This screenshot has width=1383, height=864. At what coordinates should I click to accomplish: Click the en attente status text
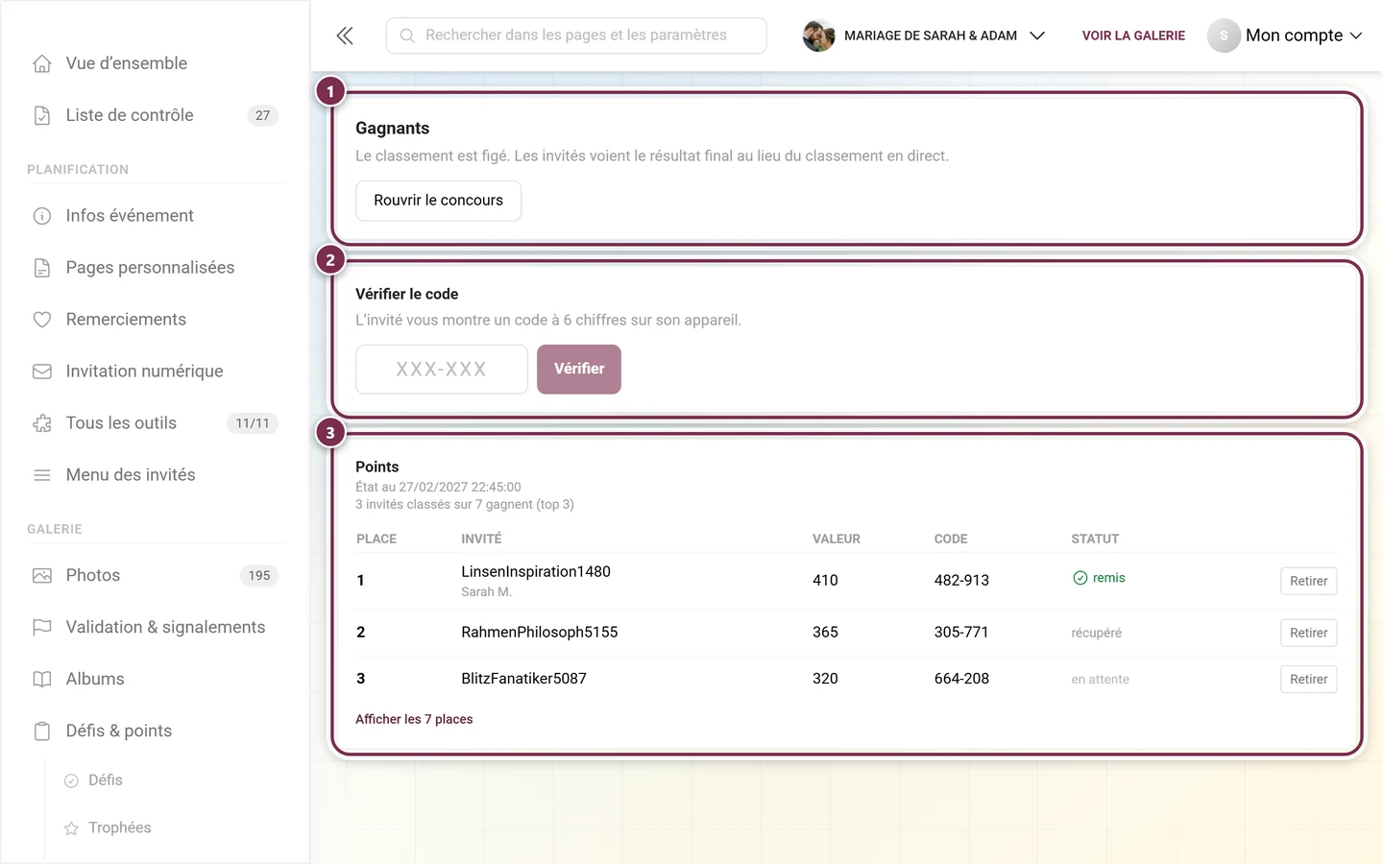coord(1101,679)
